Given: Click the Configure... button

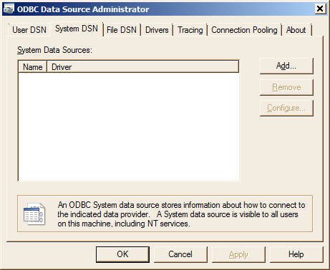Looking at the screenshot, I should [x=286, y=108].
